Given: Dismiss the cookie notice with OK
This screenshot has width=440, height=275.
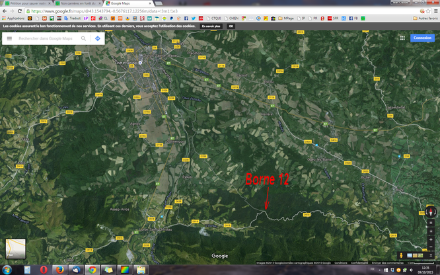Looking at the screenshot, I should pos(231,26).
